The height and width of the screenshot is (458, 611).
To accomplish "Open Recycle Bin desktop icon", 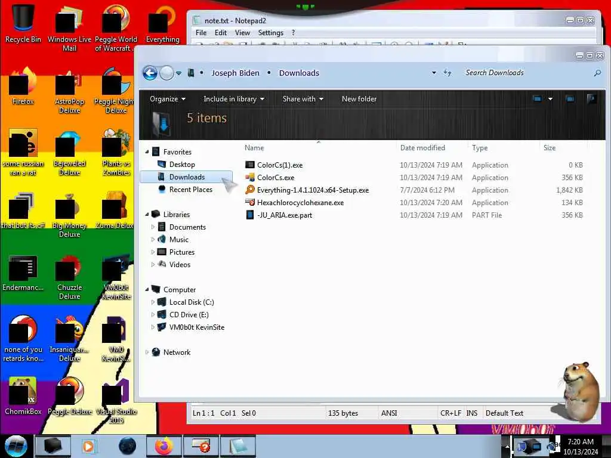I will (x=23, y=23).
